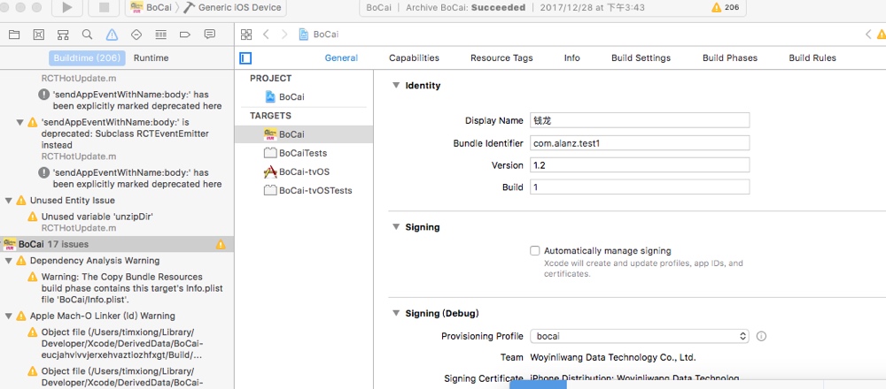Open the Report navigator speech bubble icon

pos(210,34)
